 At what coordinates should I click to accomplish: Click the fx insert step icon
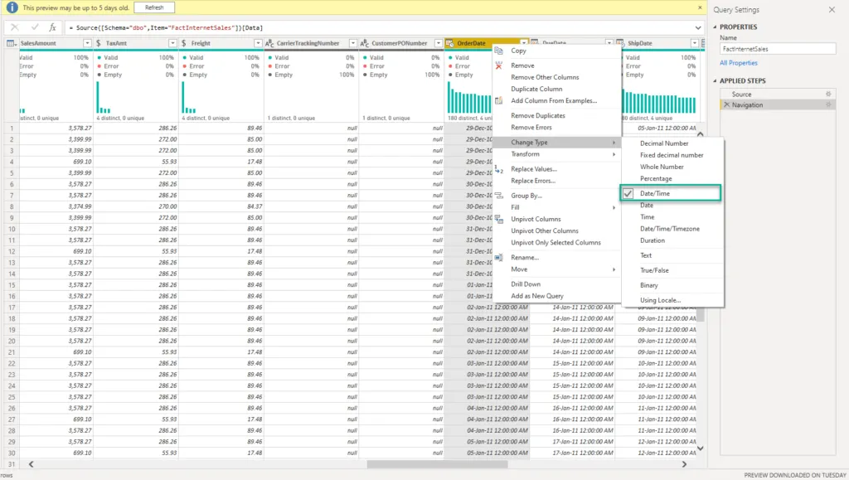point(53,27)
